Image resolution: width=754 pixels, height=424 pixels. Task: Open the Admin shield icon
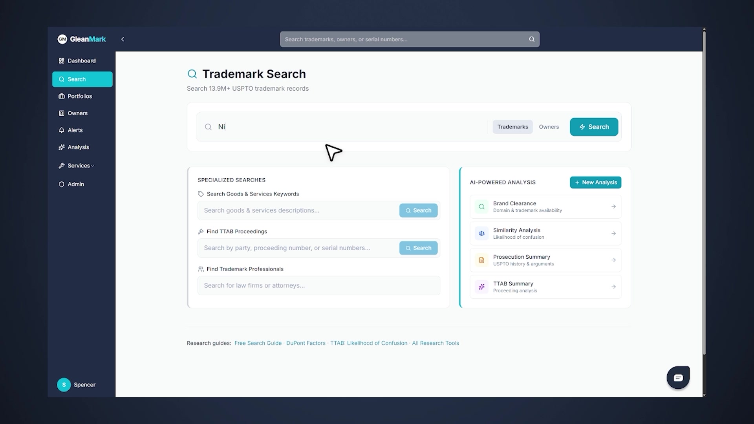[62, 184]
